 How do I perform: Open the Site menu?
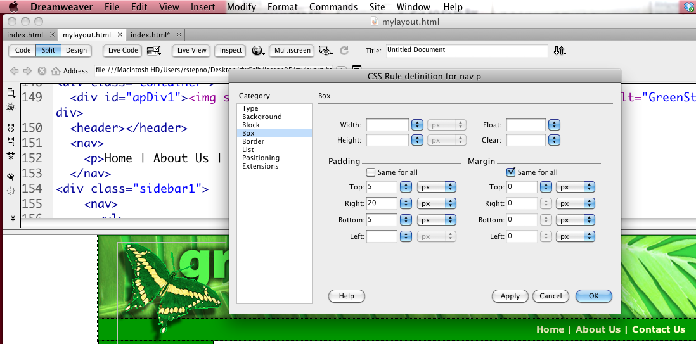[x=377, y=7]
